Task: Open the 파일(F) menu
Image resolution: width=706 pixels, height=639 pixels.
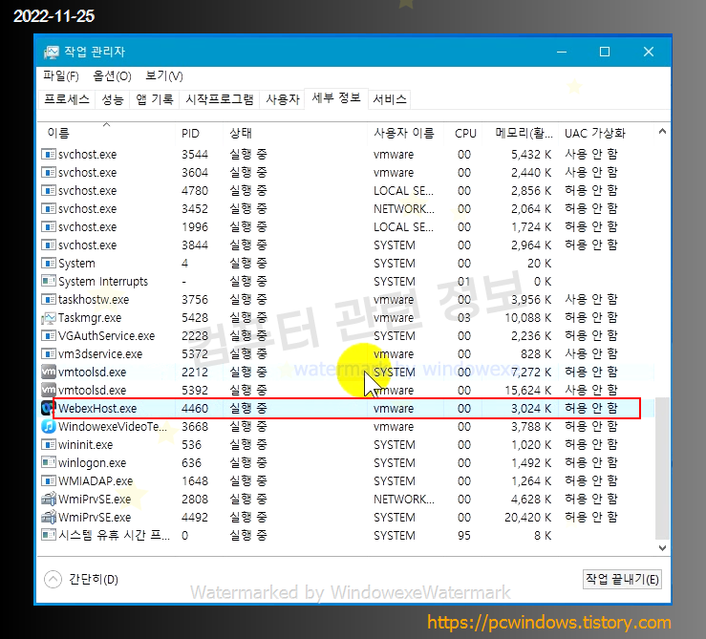Action: (x=61, y=76)
